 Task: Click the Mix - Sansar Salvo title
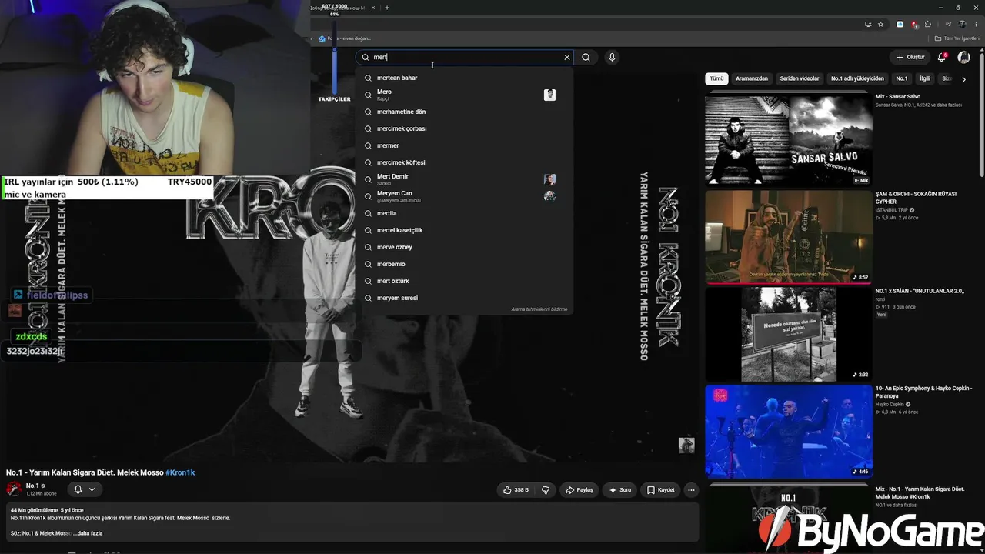(898, 97)
